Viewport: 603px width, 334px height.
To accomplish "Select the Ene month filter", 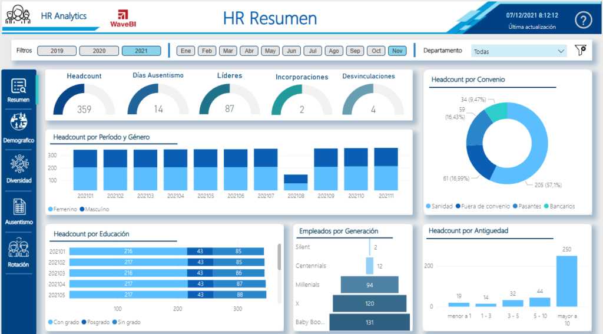I will pyautogui.click(x=185, y=51).
